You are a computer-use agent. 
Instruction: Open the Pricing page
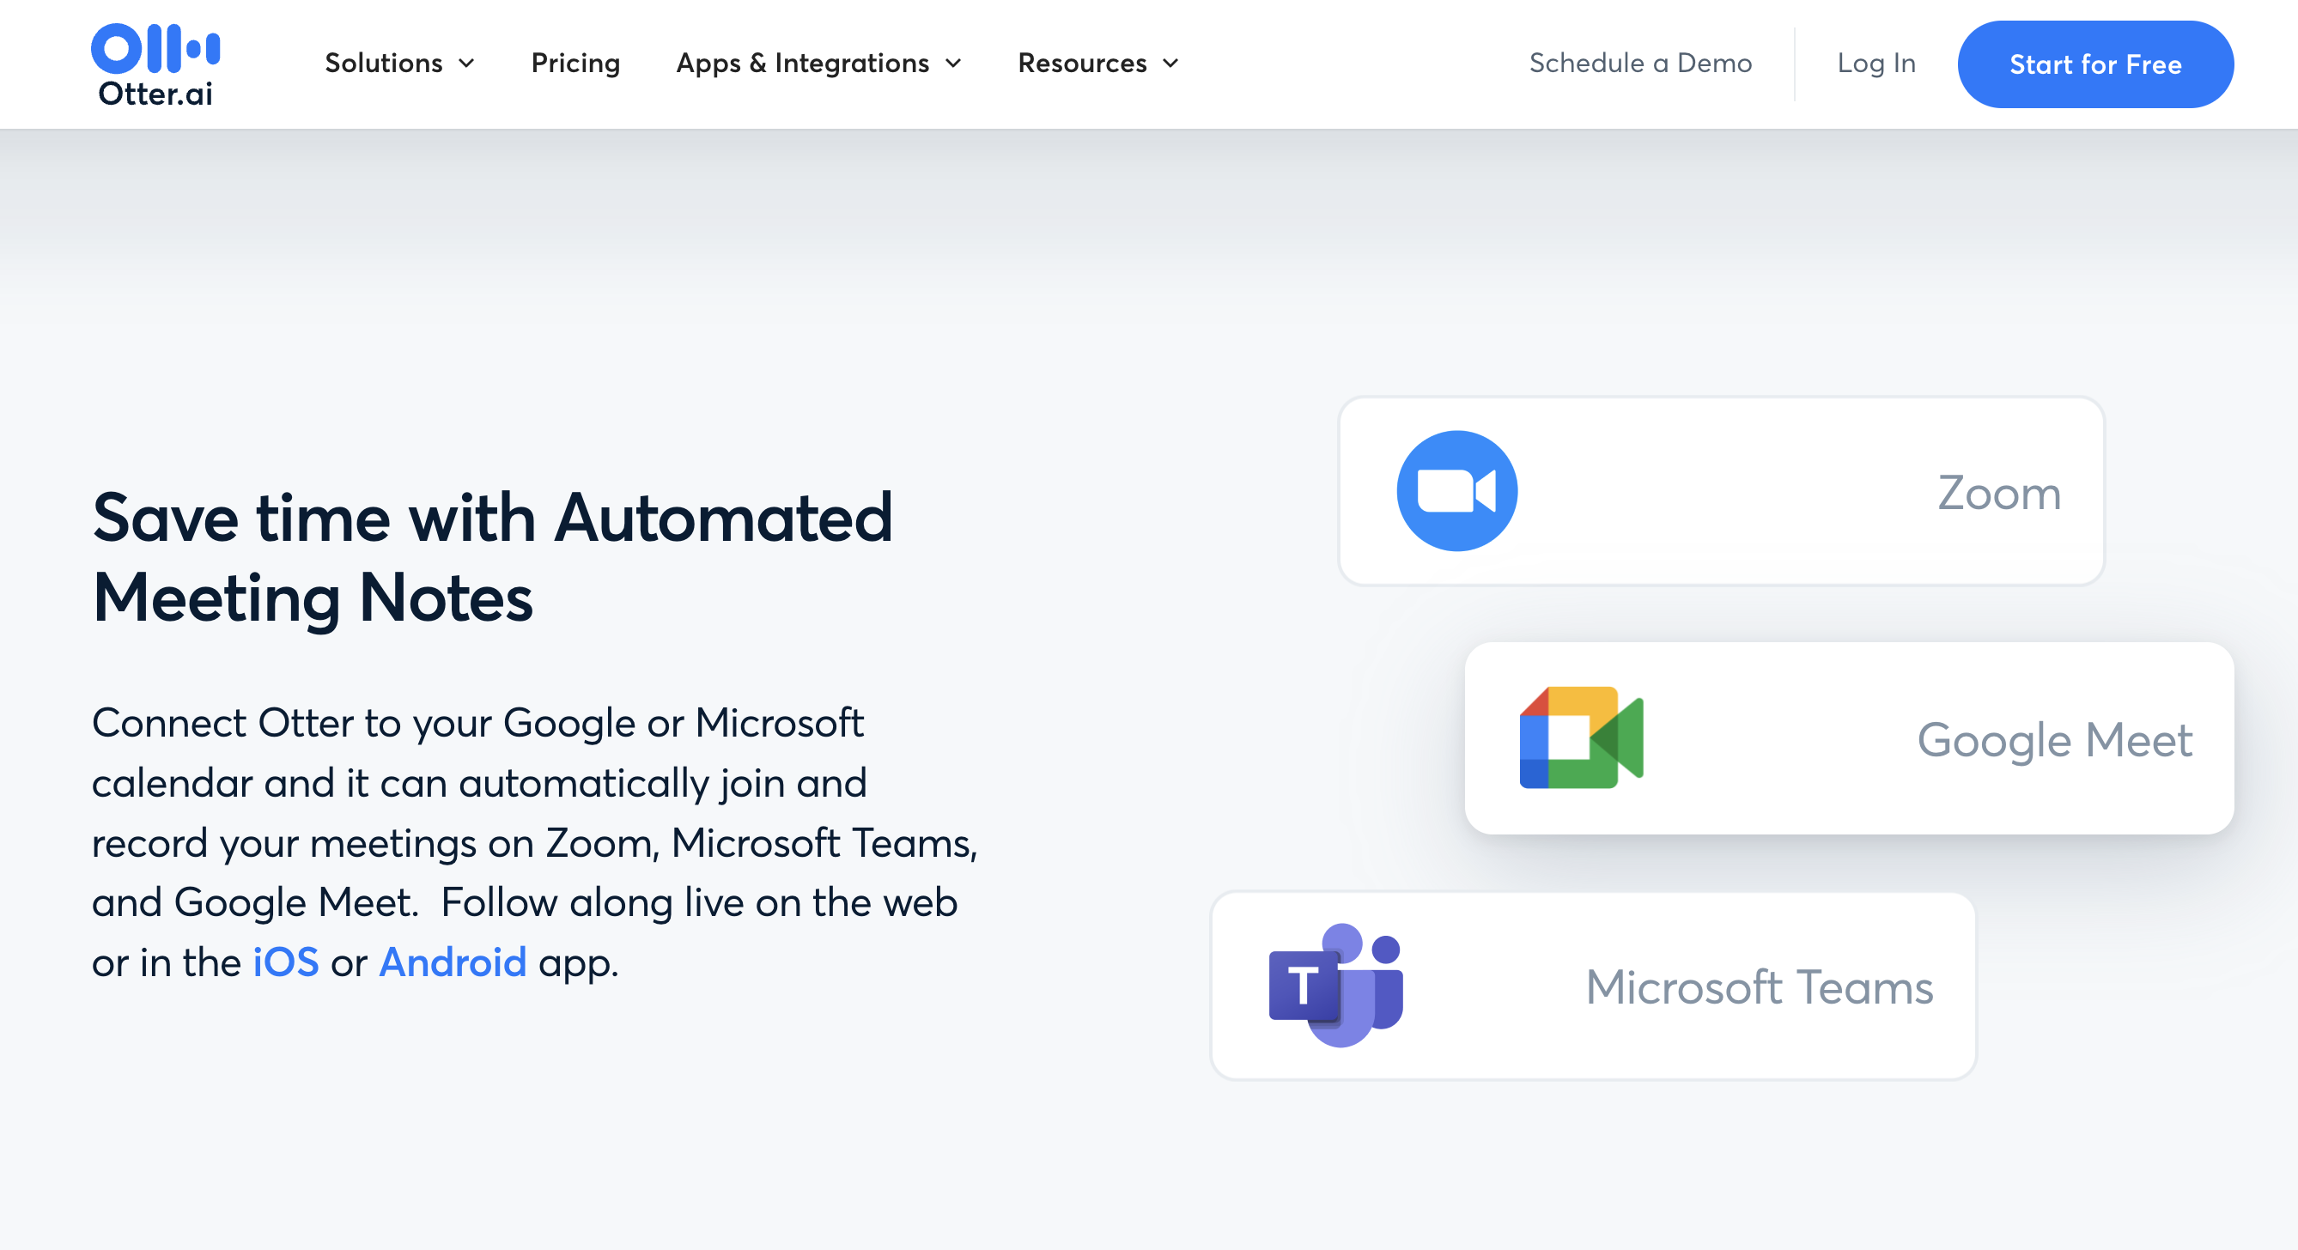pyautogui.click(x=575, y=64)
